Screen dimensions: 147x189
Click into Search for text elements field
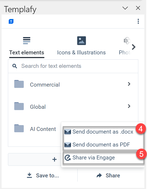(x=73, y=66)
